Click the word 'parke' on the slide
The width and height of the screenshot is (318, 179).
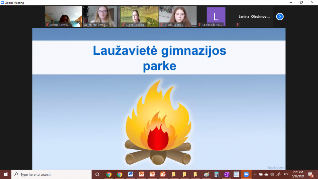[159, 66]
